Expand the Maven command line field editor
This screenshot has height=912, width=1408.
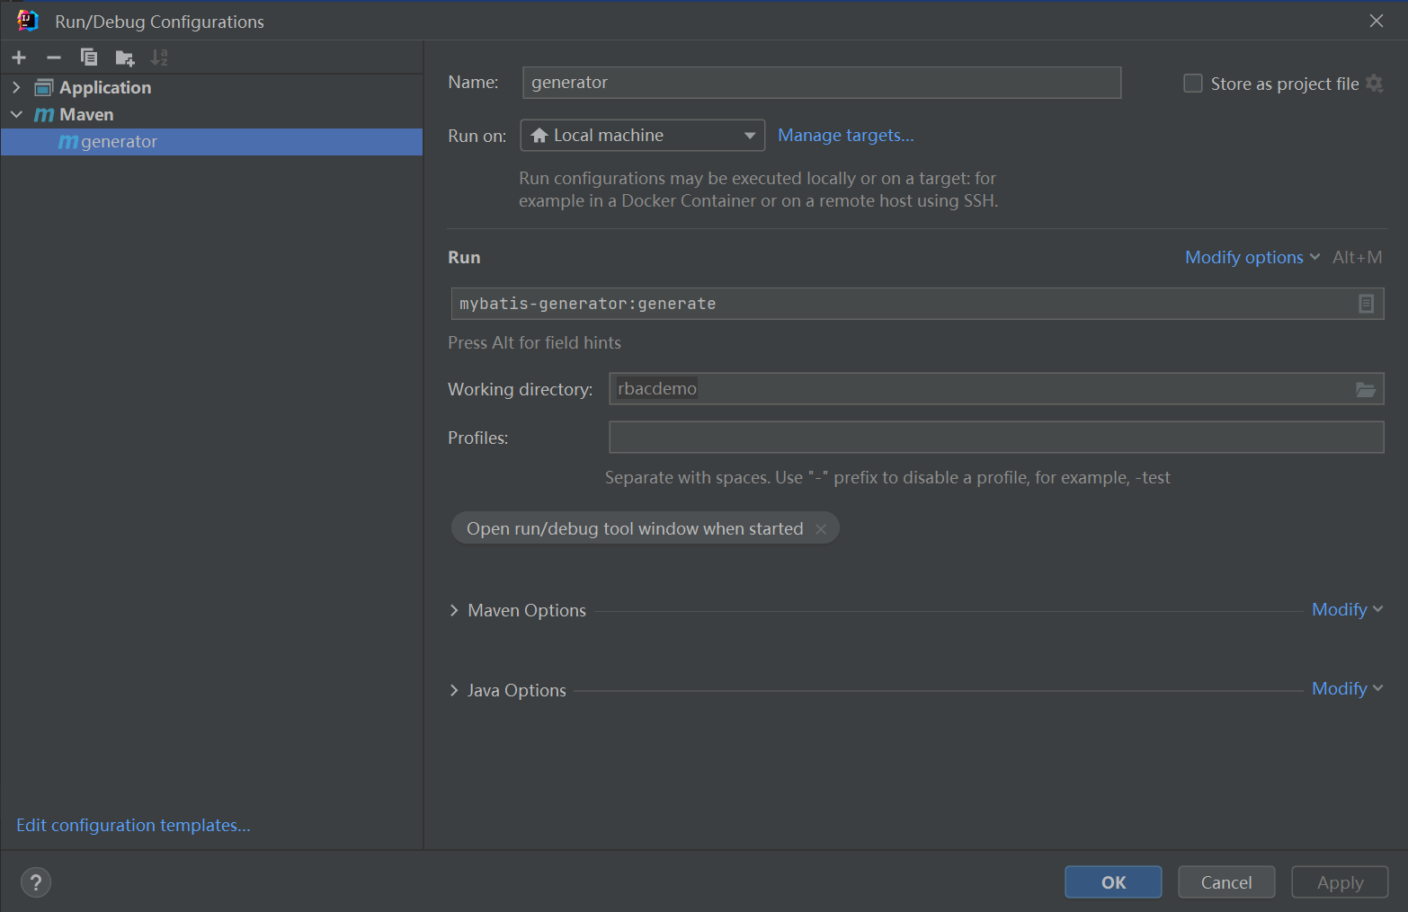point(1366,304)
